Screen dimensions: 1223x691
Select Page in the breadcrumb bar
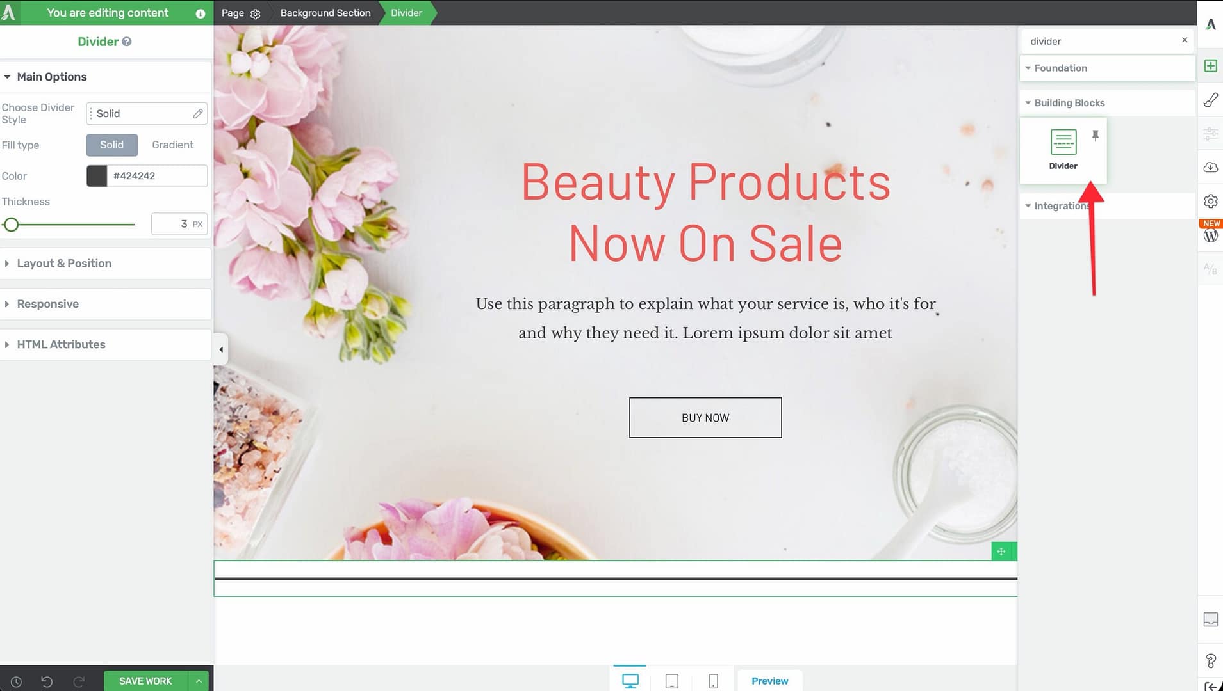coord(233,13)
